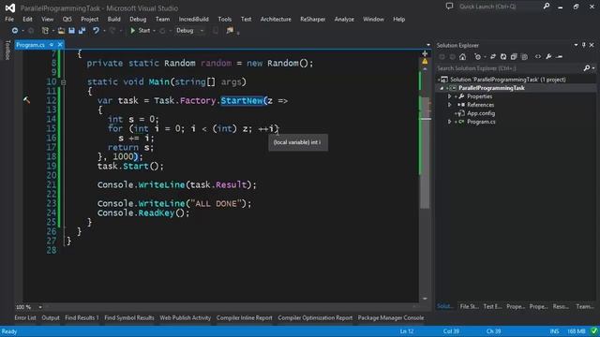Click the Solution Explorer Home icon
The image size is (600, 337).
coord(462,57)
